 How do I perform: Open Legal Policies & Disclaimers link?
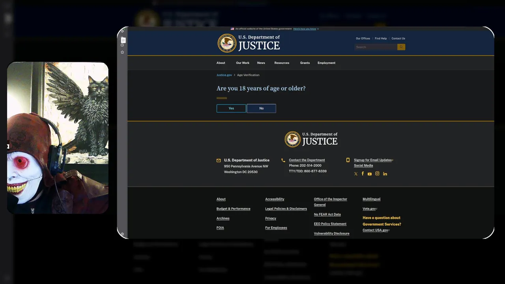pos(286,209)
